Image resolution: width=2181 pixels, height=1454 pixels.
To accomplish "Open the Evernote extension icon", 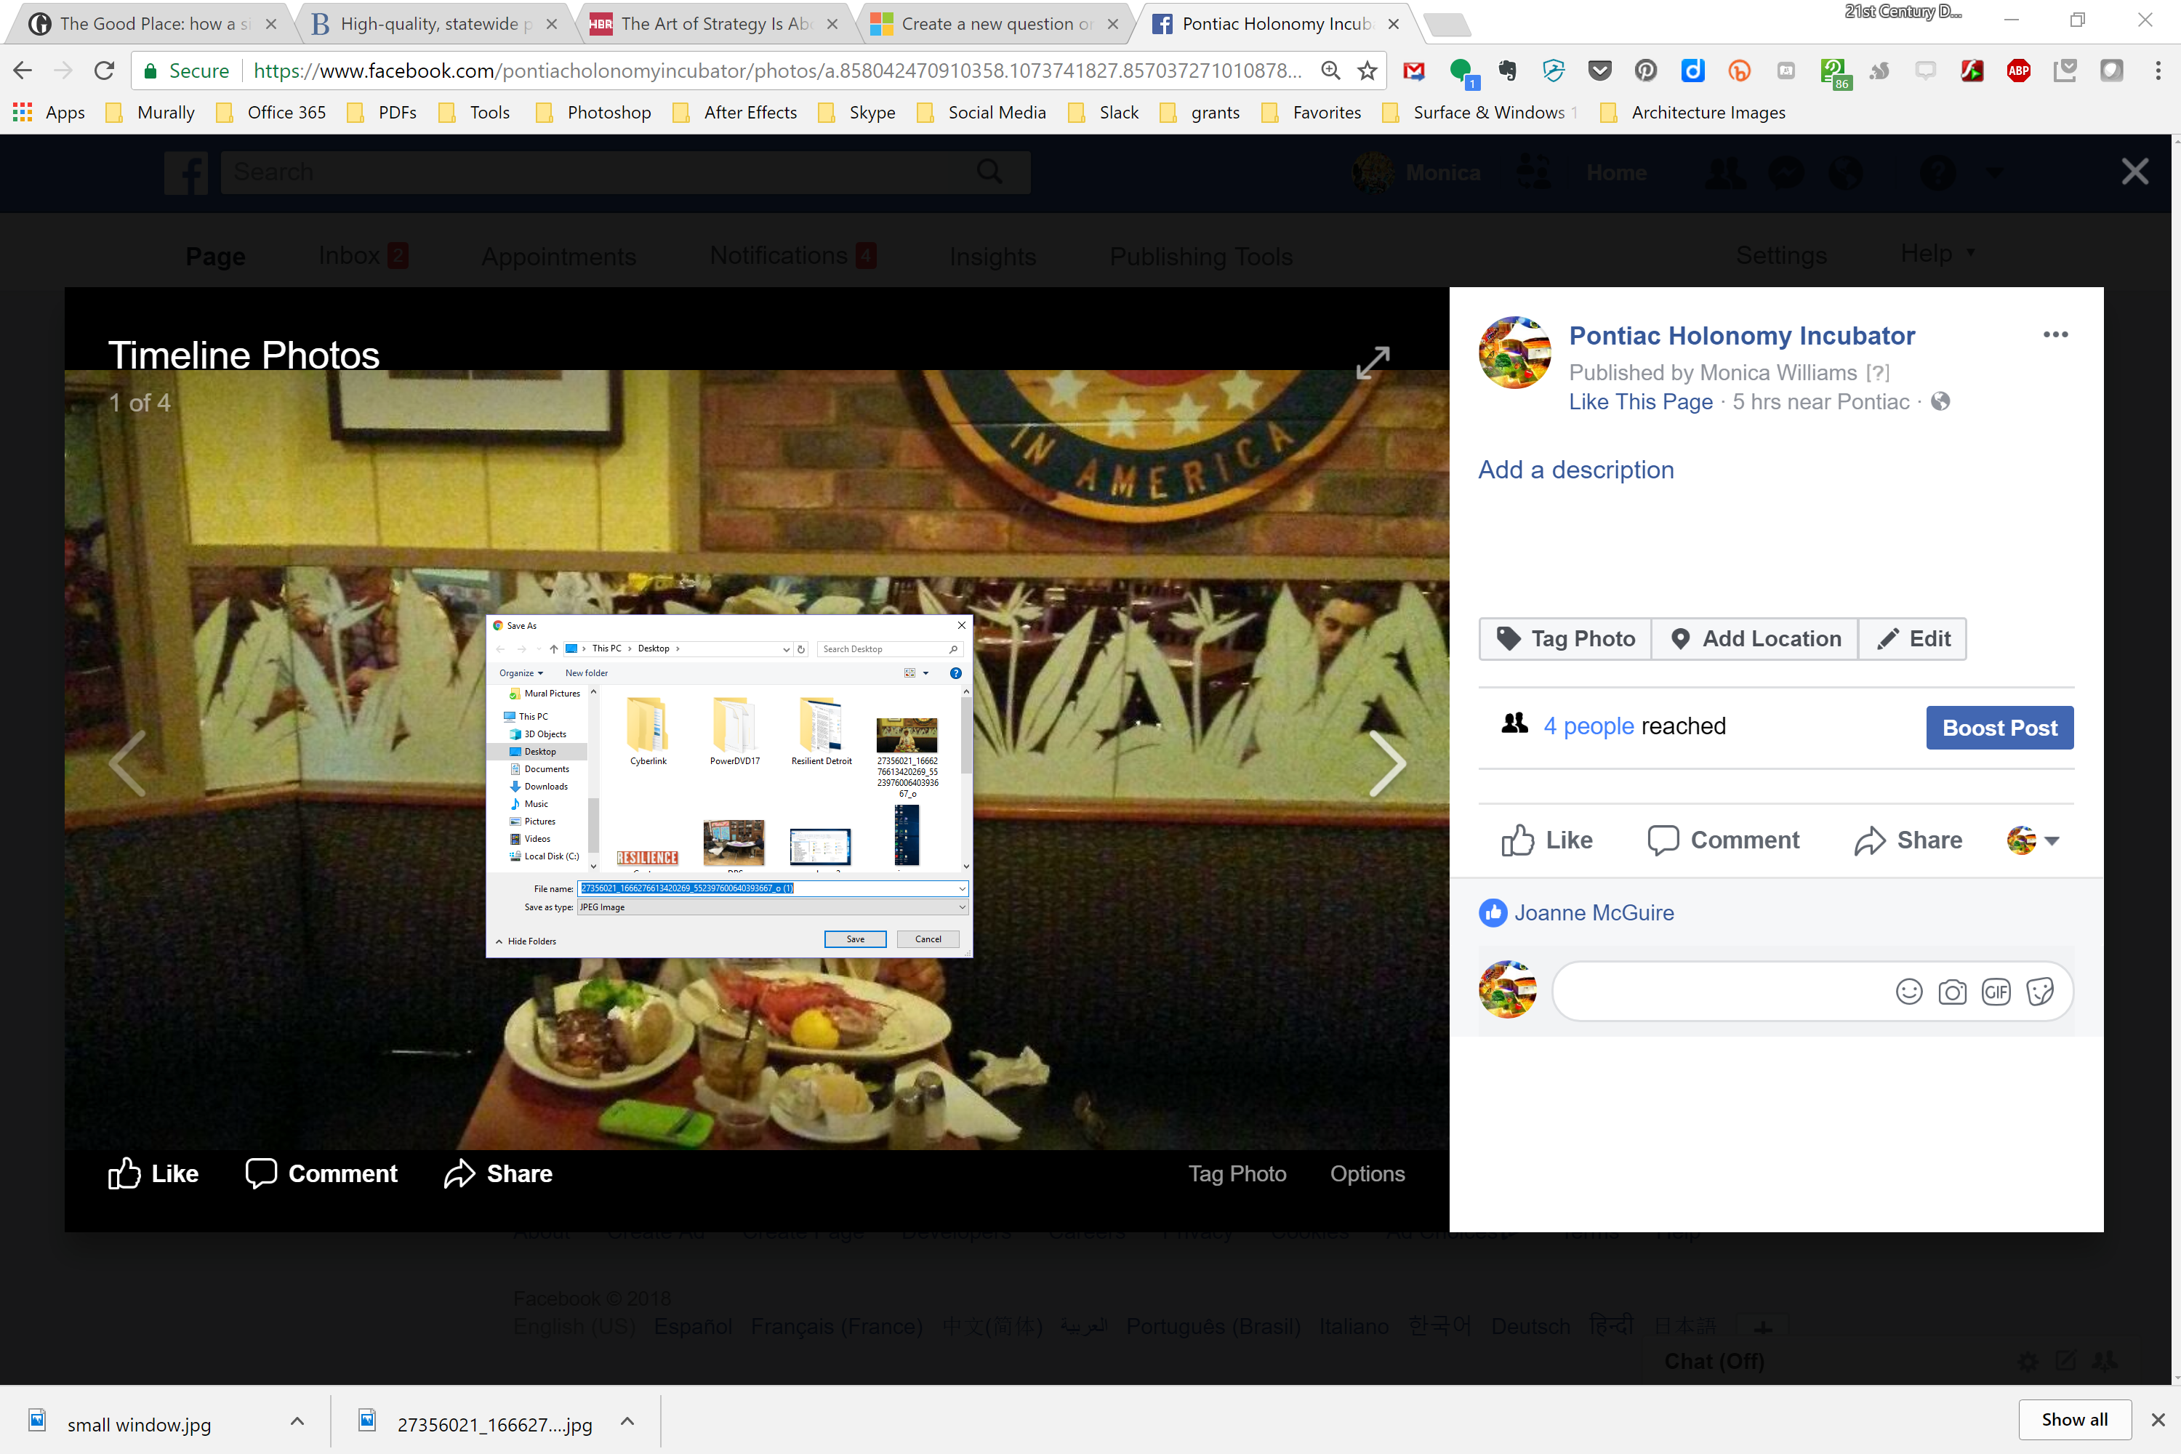I will (1507, 71).
